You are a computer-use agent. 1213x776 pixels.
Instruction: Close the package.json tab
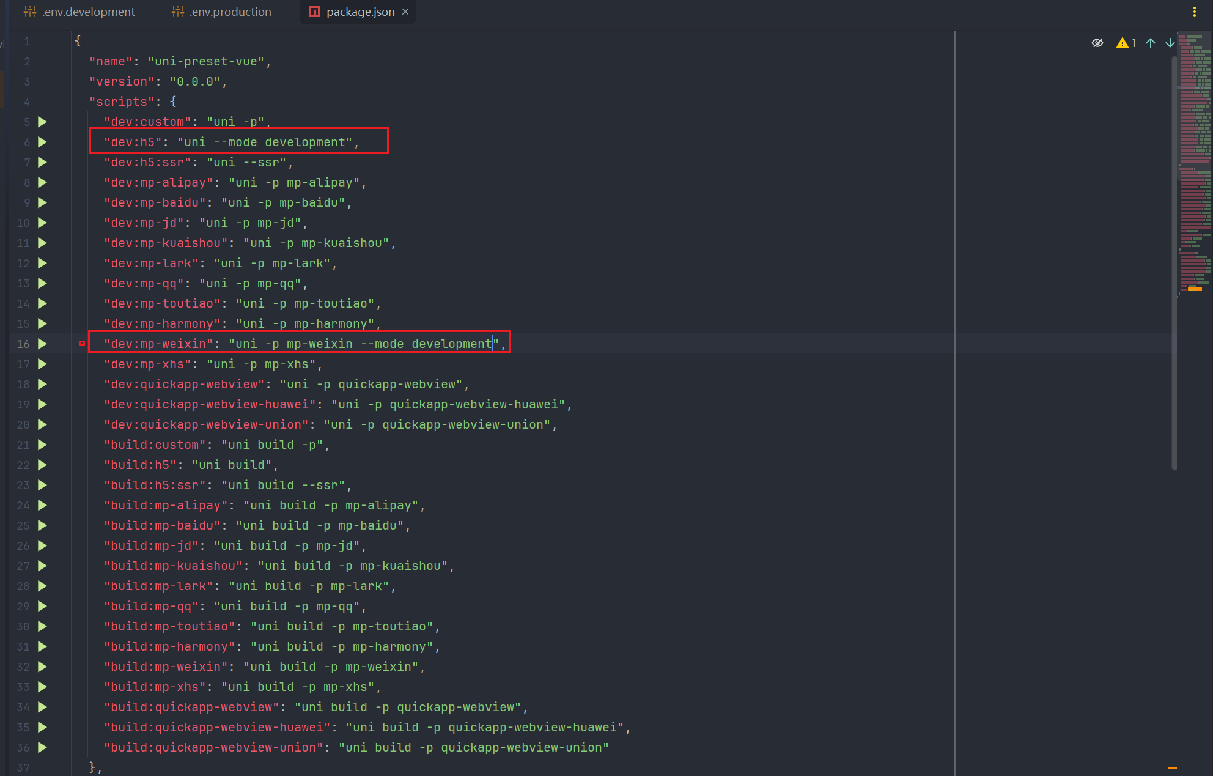(x=405, y=12)
